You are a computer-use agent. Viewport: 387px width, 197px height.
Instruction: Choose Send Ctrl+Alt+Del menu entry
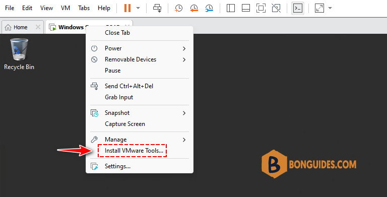click(x=140, y=86)
